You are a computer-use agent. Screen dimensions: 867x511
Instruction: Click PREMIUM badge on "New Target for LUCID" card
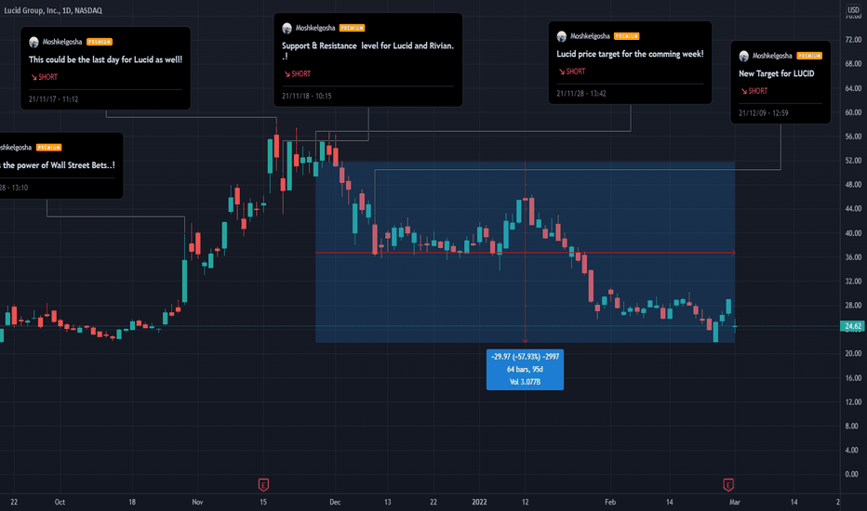point(809,56)
